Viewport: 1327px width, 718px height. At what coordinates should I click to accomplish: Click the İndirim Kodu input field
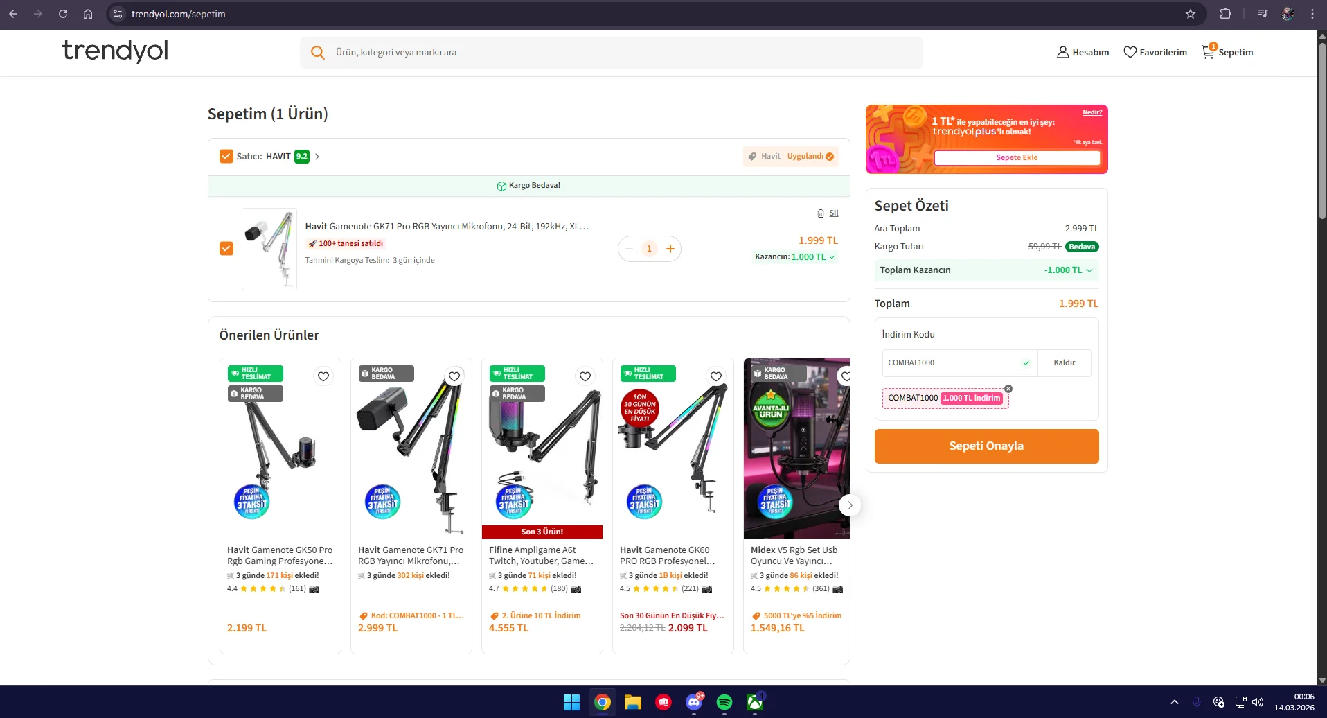click(x=959, y=363)
